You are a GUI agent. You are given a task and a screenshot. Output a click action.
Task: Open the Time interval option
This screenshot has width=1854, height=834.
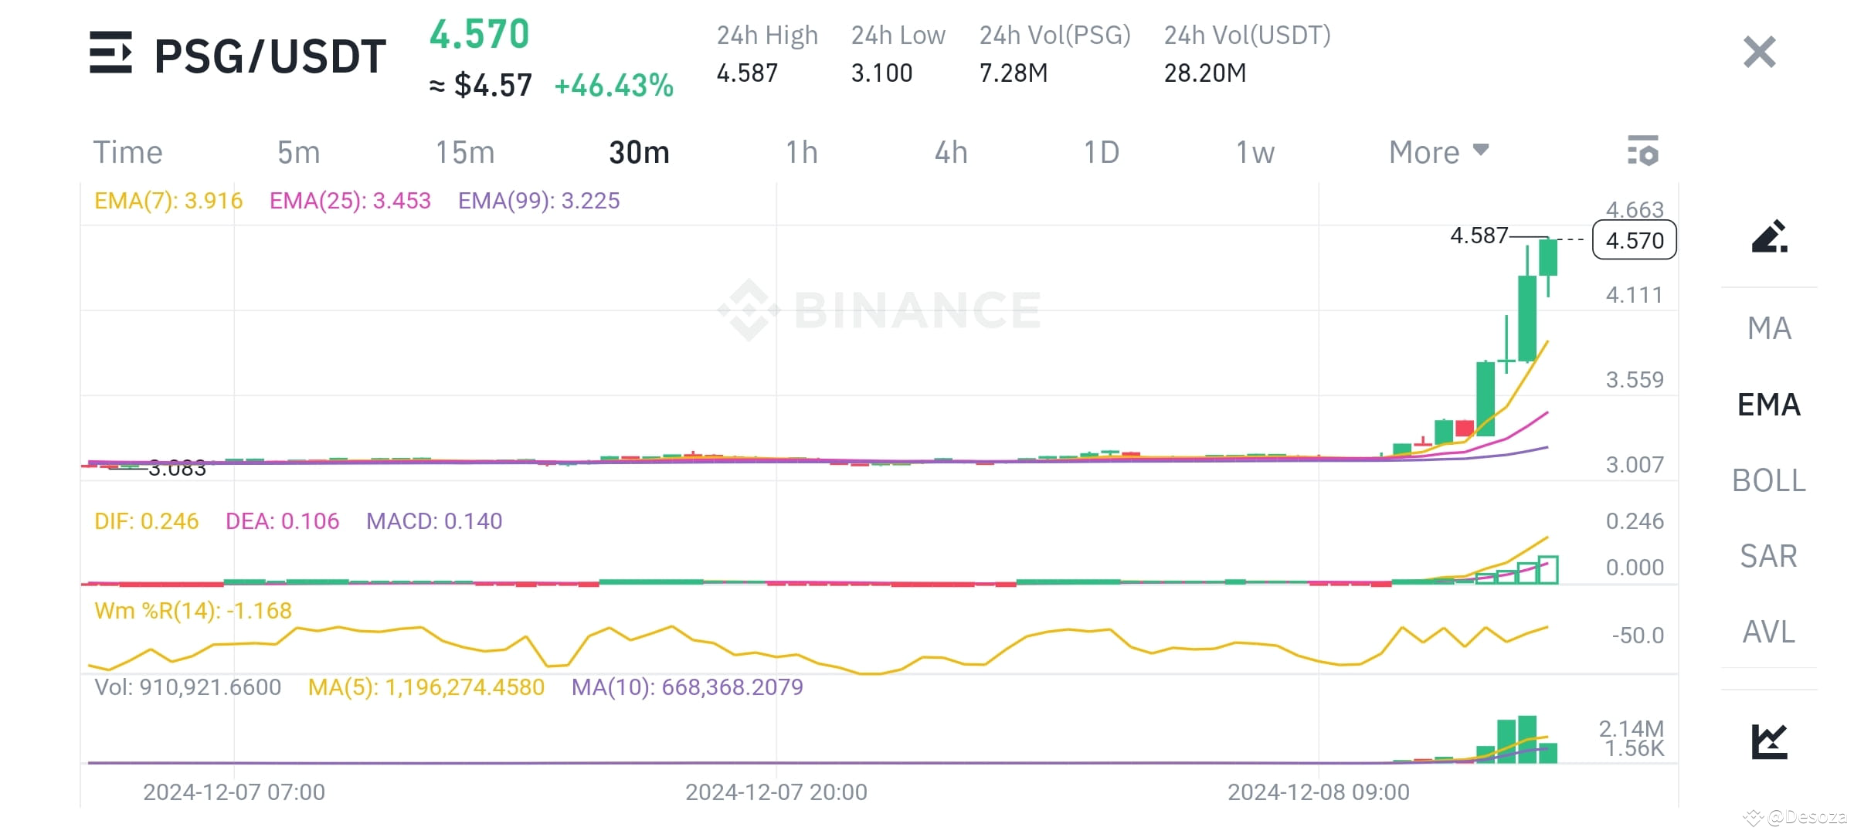(128, 151)
